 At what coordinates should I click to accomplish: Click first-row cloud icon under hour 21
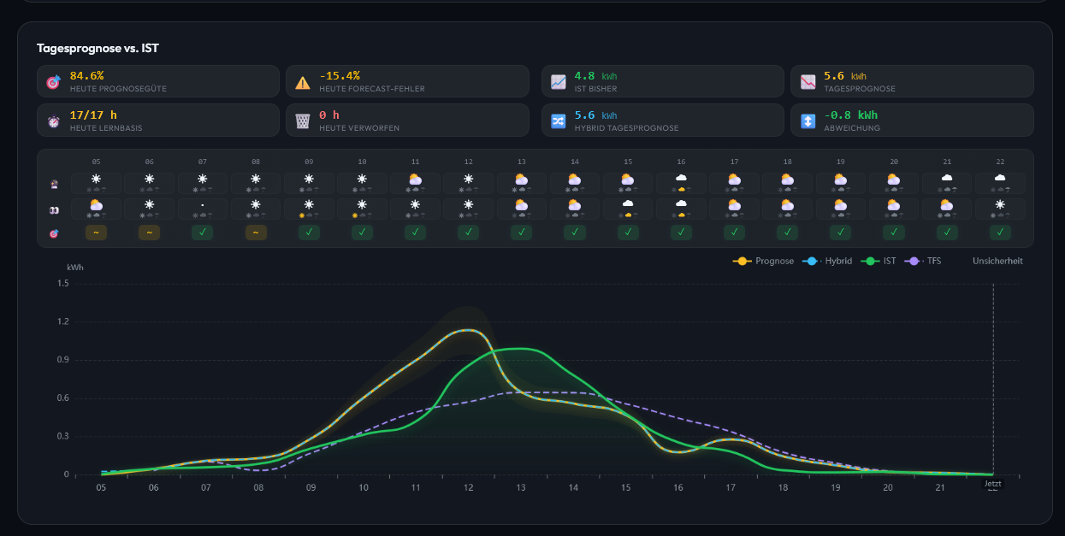(947, 179)
